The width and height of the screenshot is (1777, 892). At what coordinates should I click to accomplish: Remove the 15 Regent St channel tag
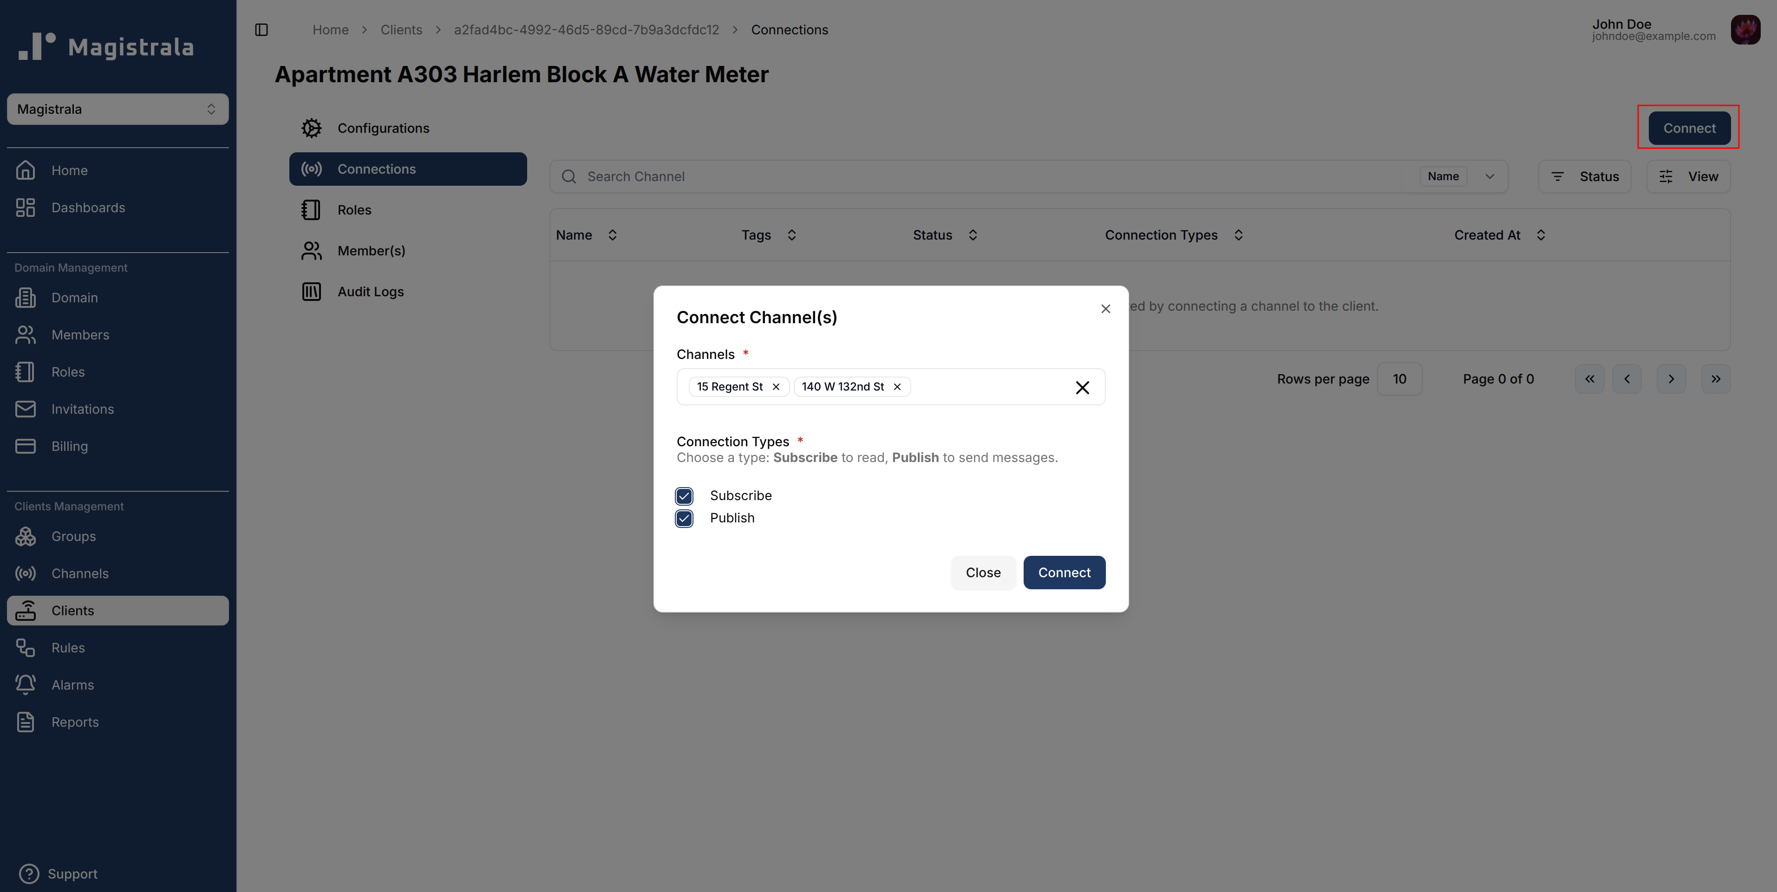point(776,386)
